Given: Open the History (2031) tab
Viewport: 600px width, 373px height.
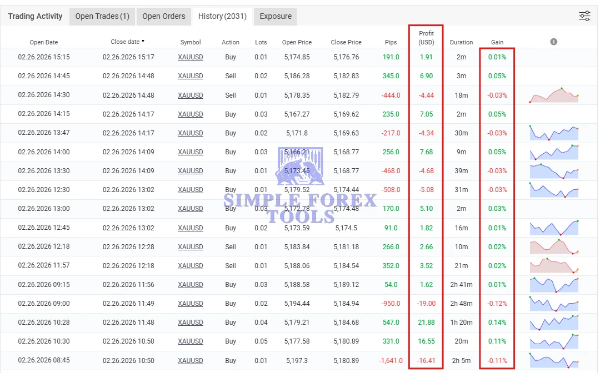Looking at the screenshot, I should (x=222, y=17).
